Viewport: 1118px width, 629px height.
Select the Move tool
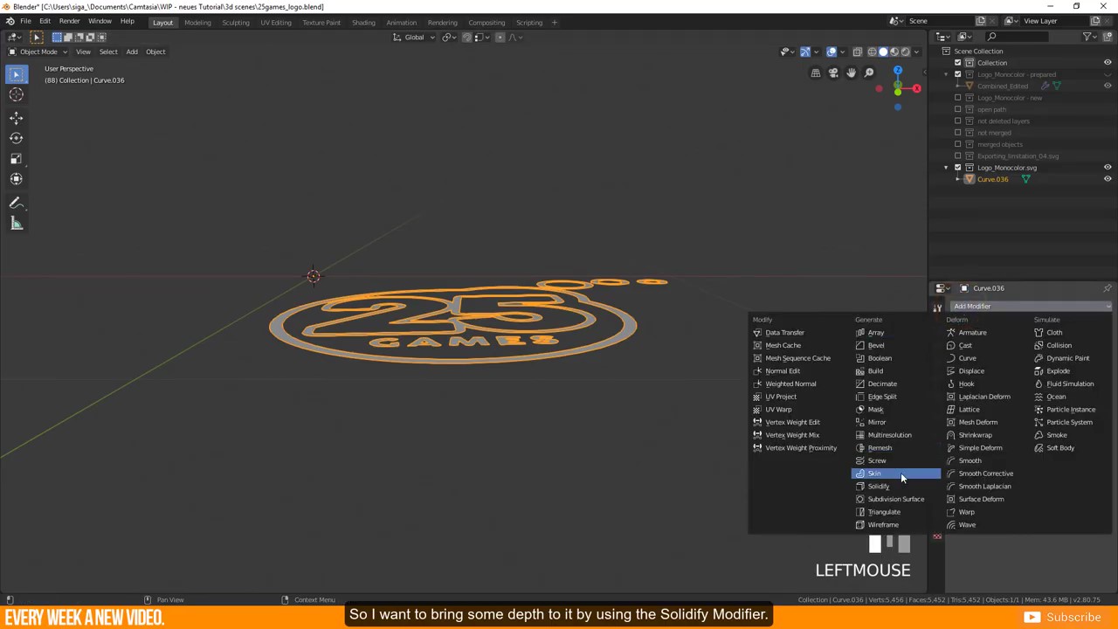(16, 118)
